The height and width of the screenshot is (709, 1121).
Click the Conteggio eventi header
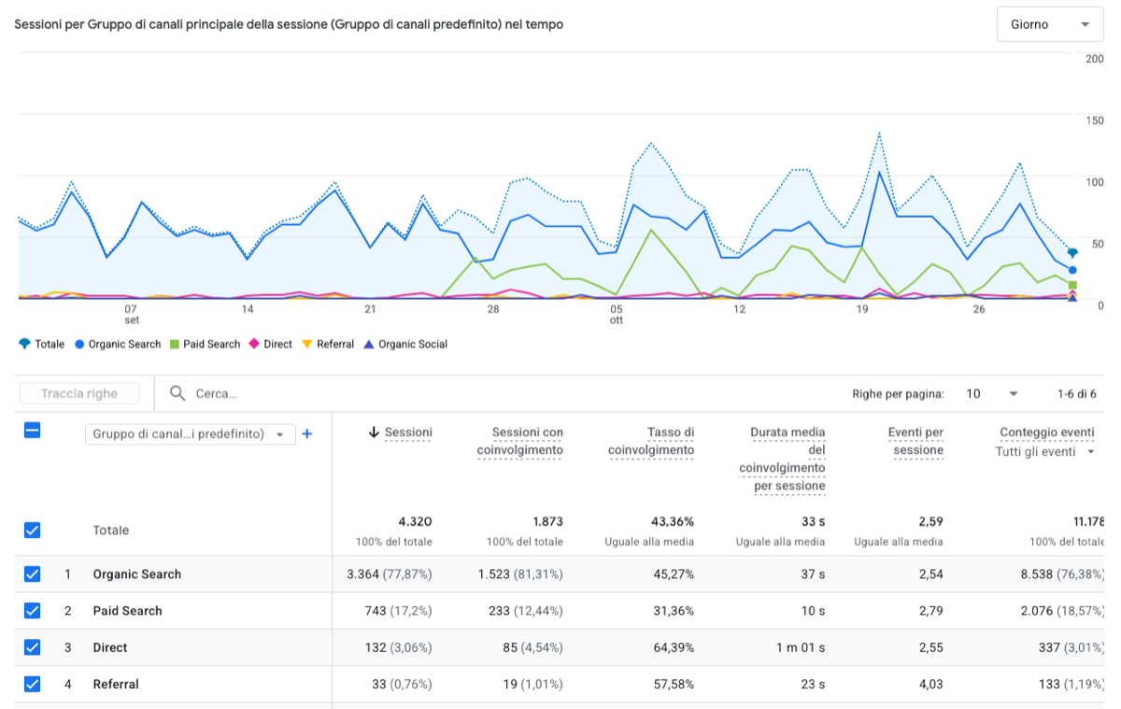point(1046,432)
